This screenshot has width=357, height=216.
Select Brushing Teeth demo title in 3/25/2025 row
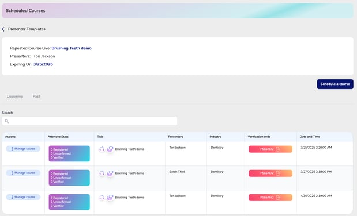click(x=130, y=149)
